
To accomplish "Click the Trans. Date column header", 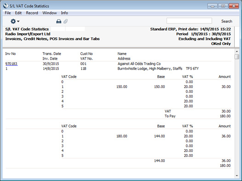I will (52, 54).
